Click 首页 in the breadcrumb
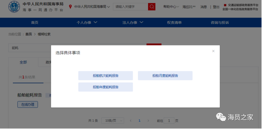The height and width of the screenshot is (129, 262). 28,34
